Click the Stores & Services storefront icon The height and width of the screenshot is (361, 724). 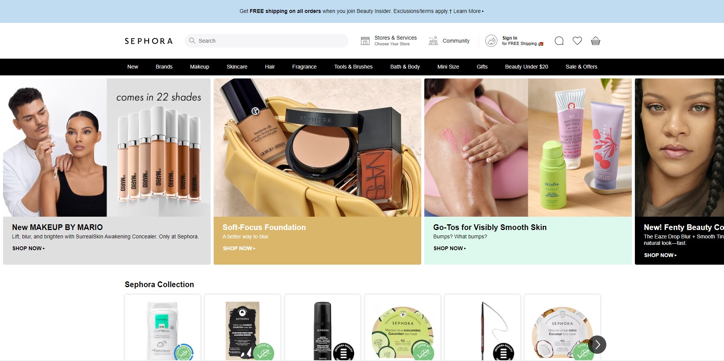pyautogui.click(x=365, y=41)
